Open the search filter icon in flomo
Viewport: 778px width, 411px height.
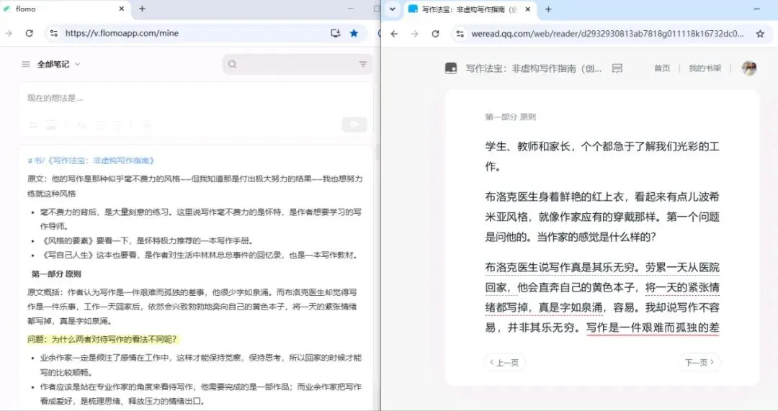(x=363, y=64)
